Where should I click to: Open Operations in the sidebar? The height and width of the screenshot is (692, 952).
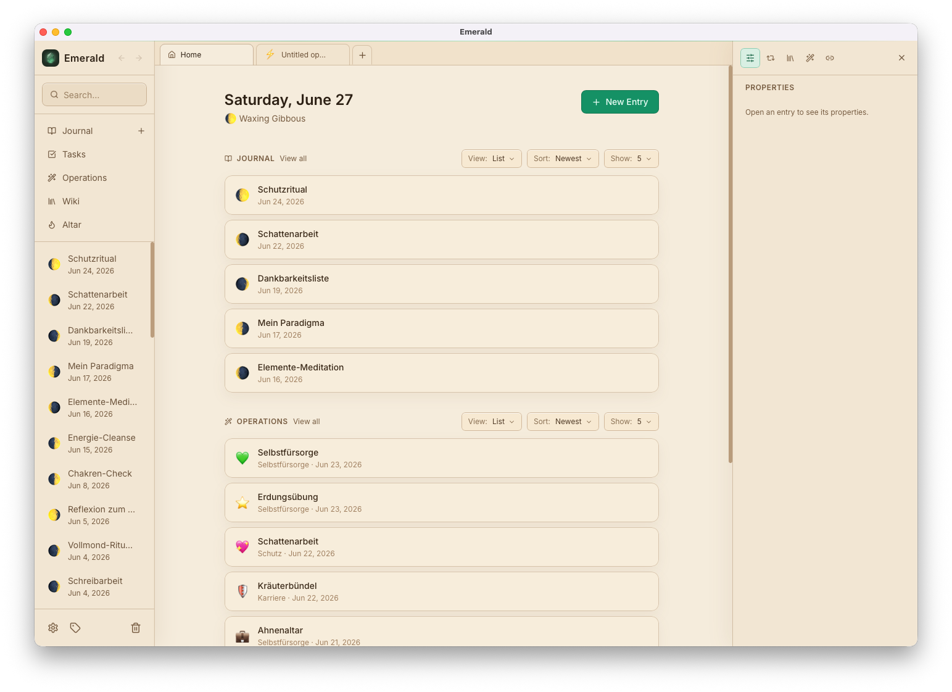click(94, 178)
